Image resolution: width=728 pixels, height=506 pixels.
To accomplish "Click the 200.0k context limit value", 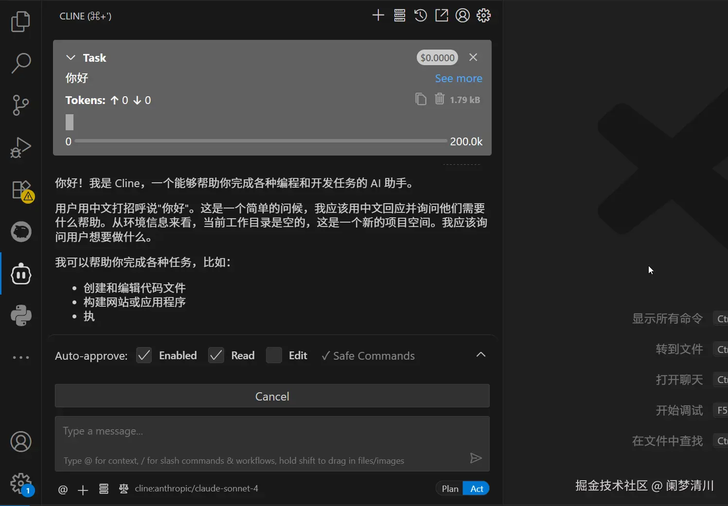I will [466, 141].
